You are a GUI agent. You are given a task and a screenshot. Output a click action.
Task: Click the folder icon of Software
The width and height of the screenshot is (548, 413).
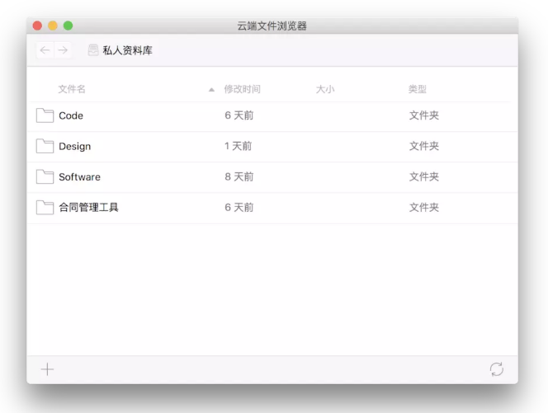click(45, 176)
